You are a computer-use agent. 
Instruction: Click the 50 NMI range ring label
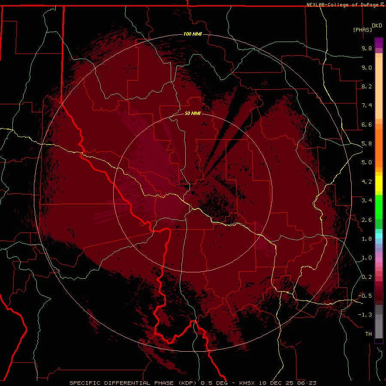[193, 113]
